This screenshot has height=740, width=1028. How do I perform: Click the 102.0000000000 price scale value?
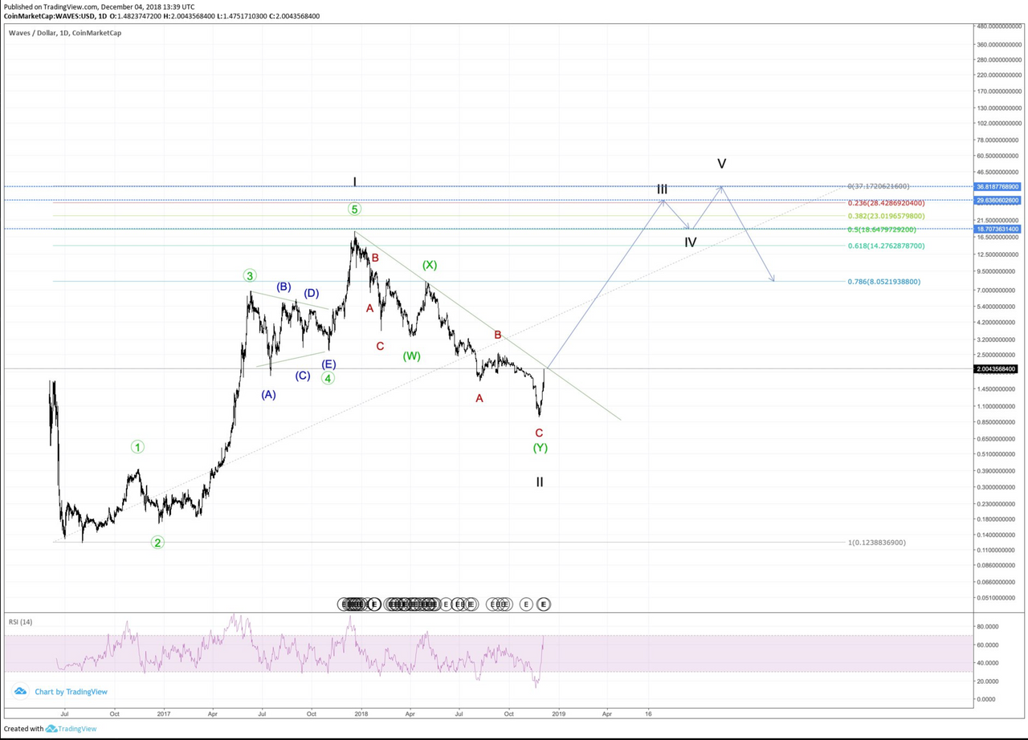click(x=999, y=124)
